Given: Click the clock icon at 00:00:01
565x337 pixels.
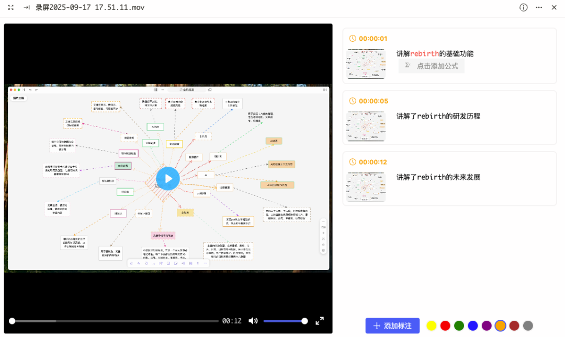Looking at the screenshot, I should (353, 39).
